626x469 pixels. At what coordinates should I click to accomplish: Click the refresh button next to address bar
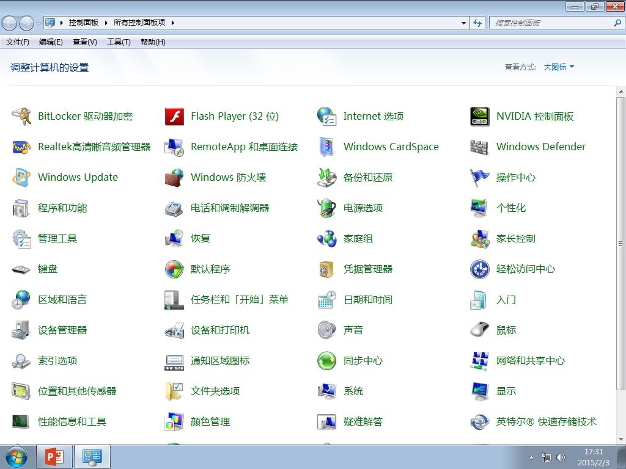(477, 23)
